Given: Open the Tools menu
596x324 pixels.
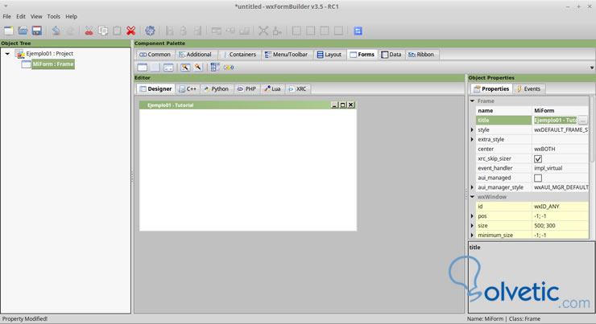Looking at the screenshot, I should click(54, 16).
